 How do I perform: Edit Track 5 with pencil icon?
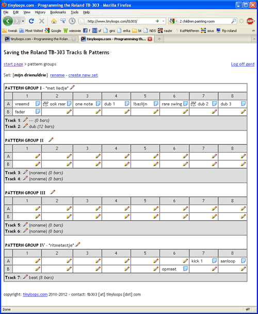25,224
